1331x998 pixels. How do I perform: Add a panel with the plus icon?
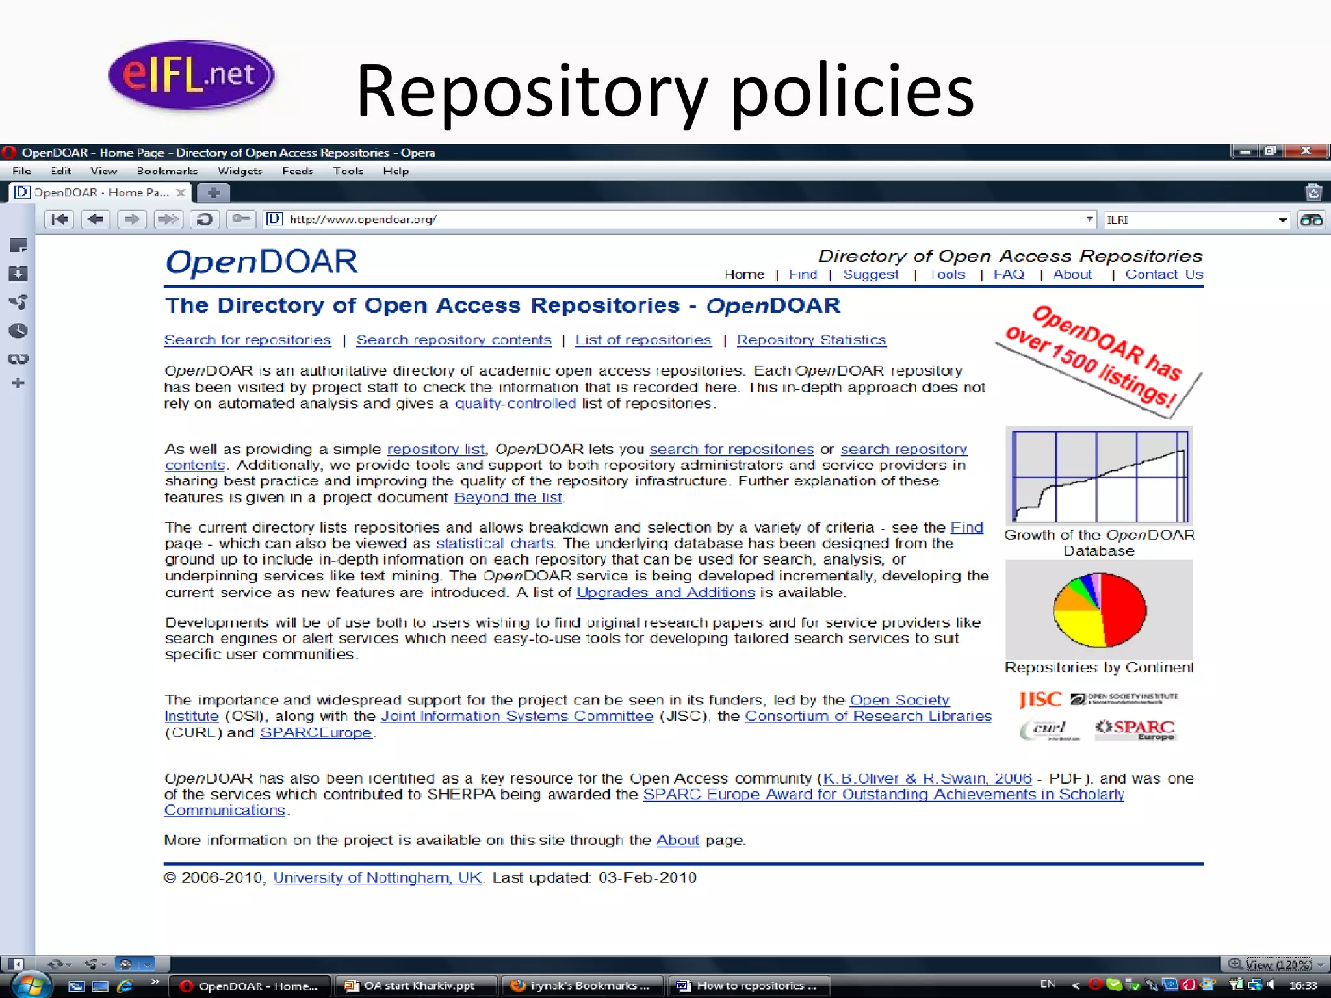tap(18, 383)
